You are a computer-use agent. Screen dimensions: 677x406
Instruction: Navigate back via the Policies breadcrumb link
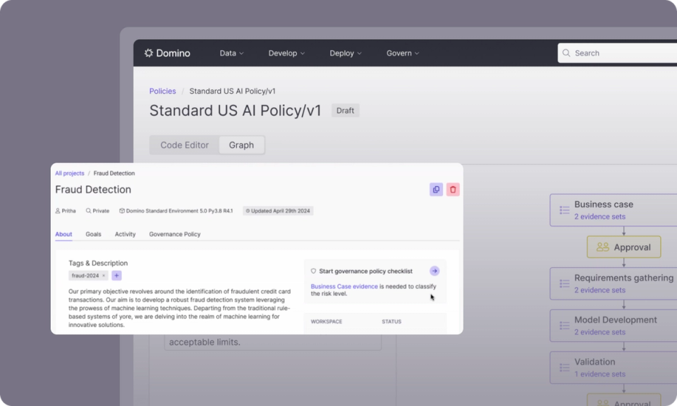click(x=162, y=91)
